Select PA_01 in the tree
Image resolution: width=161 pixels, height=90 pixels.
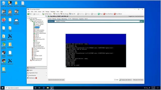(35, 53)
